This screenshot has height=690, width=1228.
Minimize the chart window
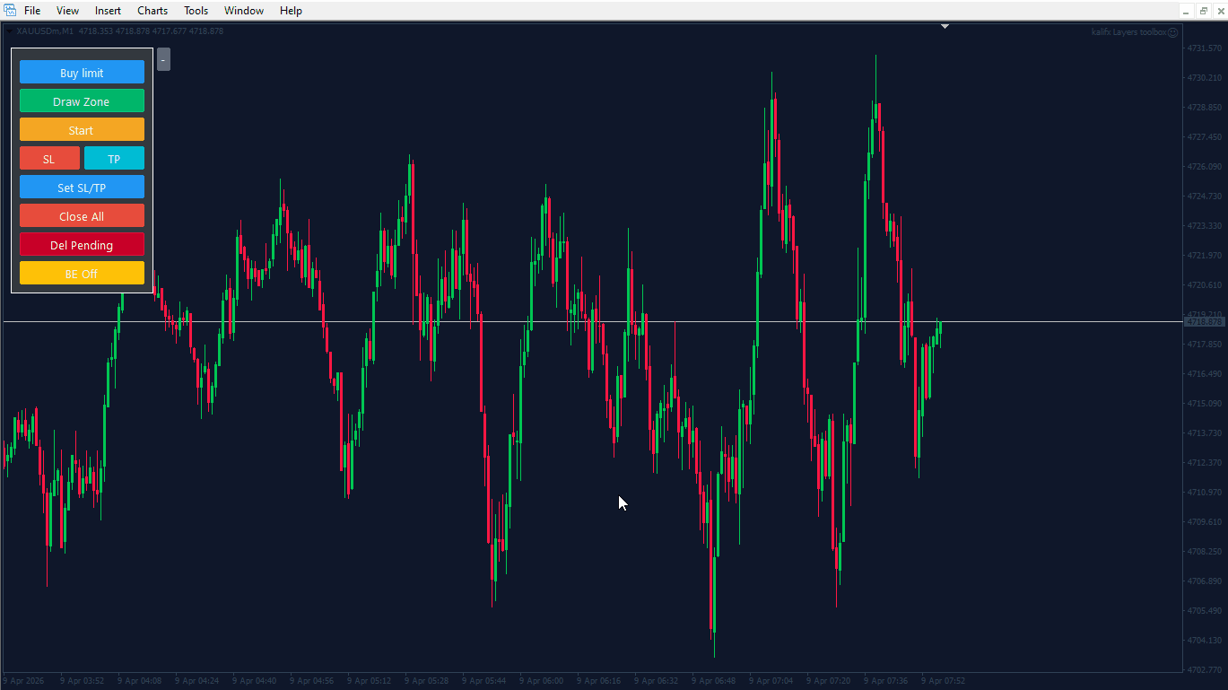1186,11
